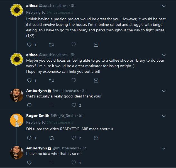Reply to Amberlynn's 'thank you' tweet
Viewport: 176px width, 168px height.
(29, 105)
